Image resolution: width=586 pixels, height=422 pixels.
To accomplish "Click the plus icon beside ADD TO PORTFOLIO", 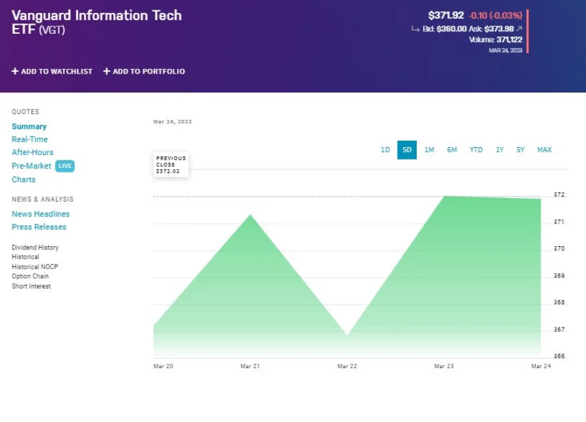I will coord(105,71).
